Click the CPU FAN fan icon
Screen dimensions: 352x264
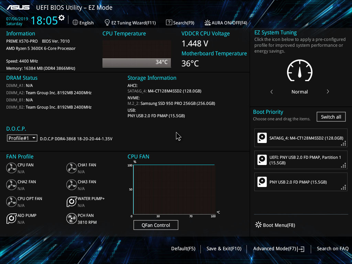point(11,168)
